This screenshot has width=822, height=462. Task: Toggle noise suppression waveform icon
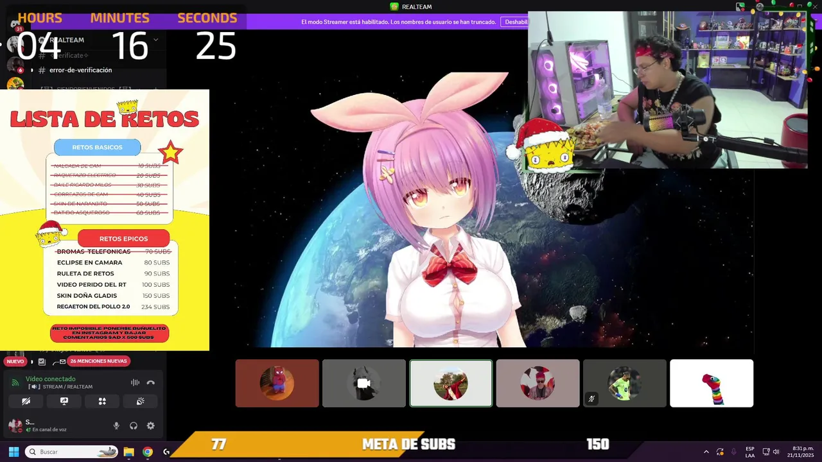click(135, 382)
